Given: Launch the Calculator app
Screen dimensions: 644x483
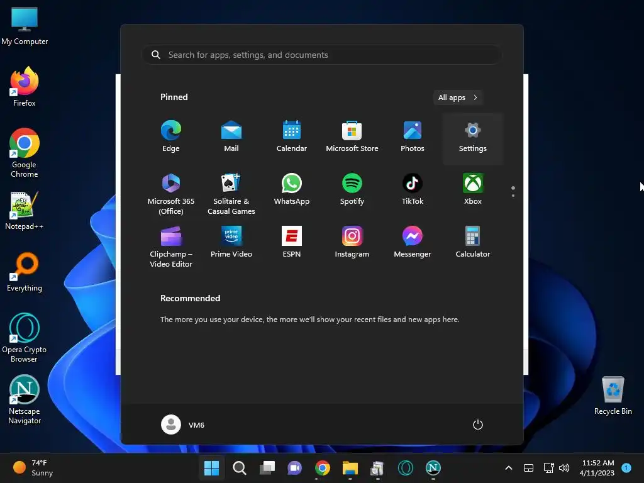Looking at the screenshot, I should (x=473, y=242).
